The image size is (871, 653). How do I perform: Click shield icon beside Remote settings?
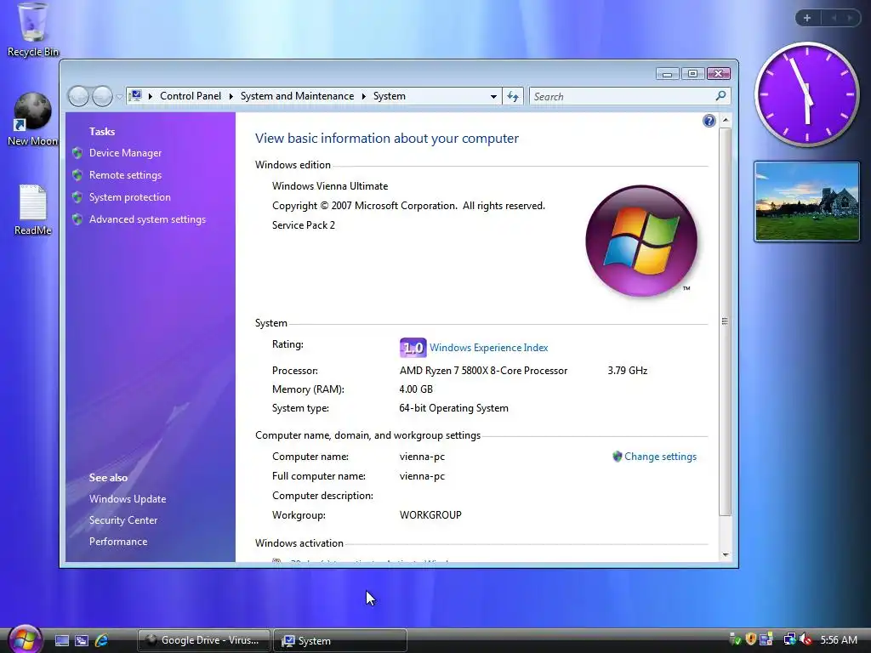pyautogui.click(x=77, y=175)
